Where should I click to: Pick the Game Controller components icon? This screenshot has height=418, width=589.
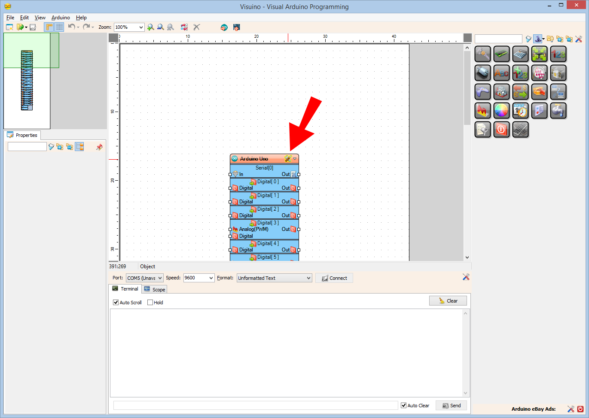483,91
